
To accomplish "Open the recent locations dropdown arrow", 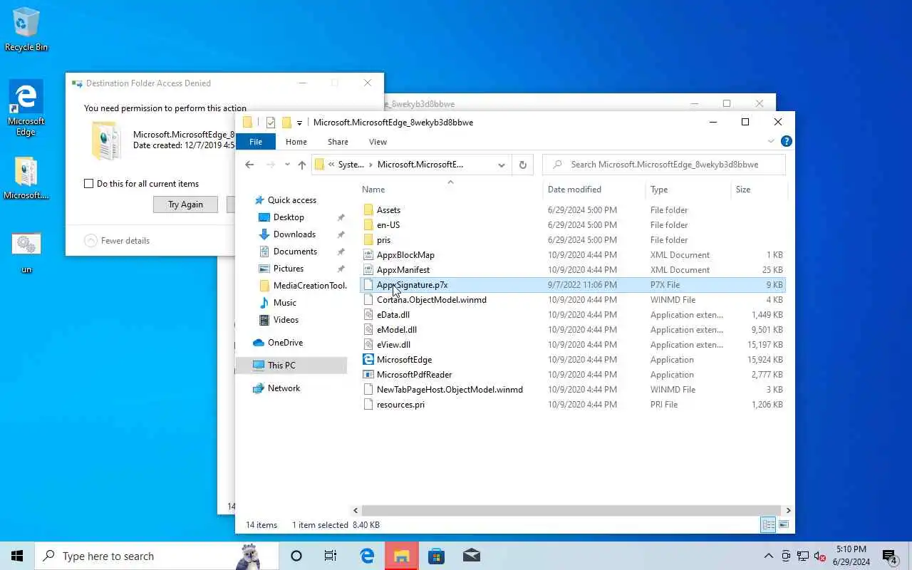I will click(x=287, y=165).
